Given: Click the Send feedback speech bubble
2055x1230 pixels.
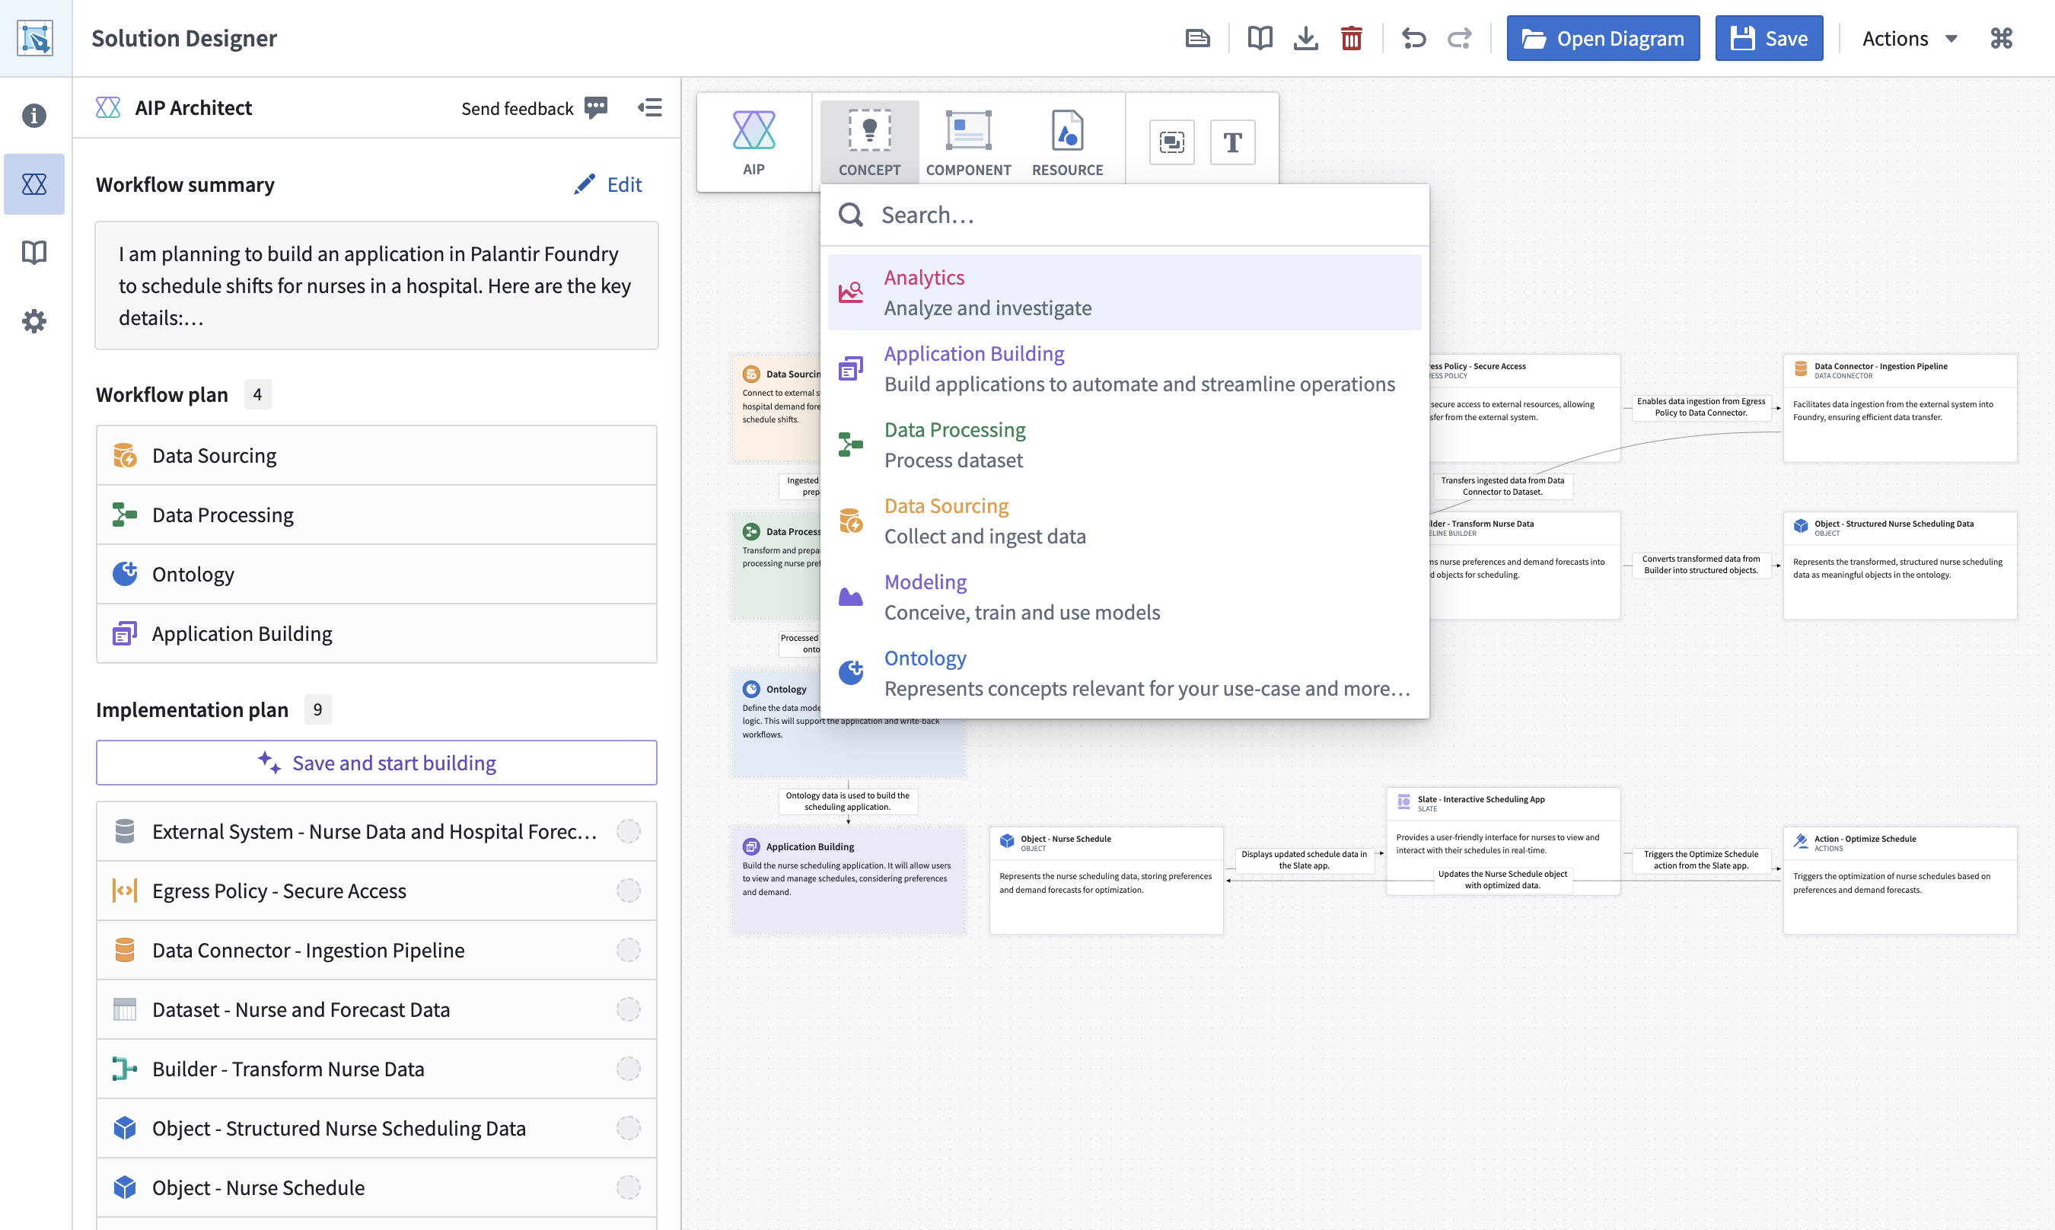Looking at the screenshot, I should coord(595,108).
